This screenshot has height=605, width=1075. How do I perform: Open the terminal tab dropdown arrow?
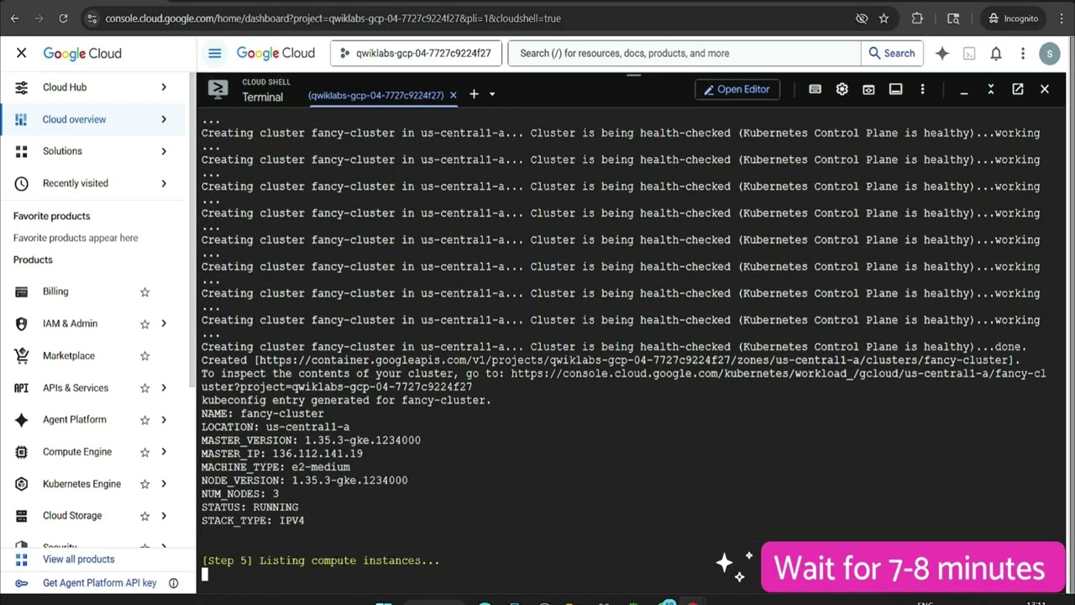coord(492,94)
